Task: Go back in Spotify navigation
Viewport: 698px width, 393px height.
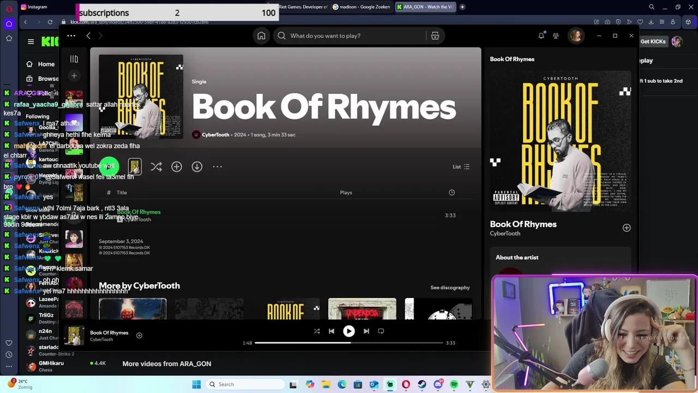Action: pos(88,36)
